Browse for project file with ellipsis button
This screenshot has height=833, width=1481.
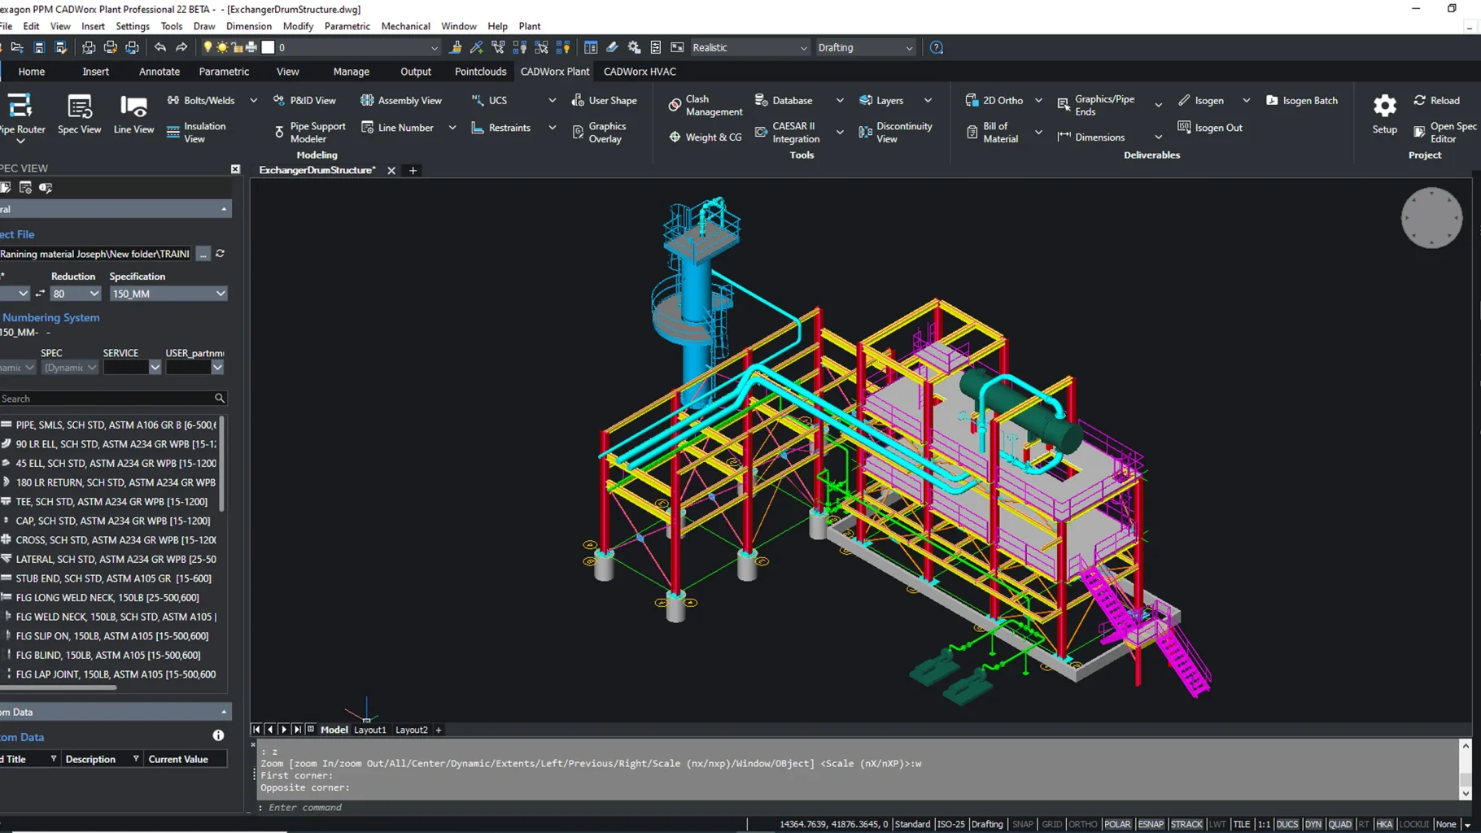coord(203,254)
